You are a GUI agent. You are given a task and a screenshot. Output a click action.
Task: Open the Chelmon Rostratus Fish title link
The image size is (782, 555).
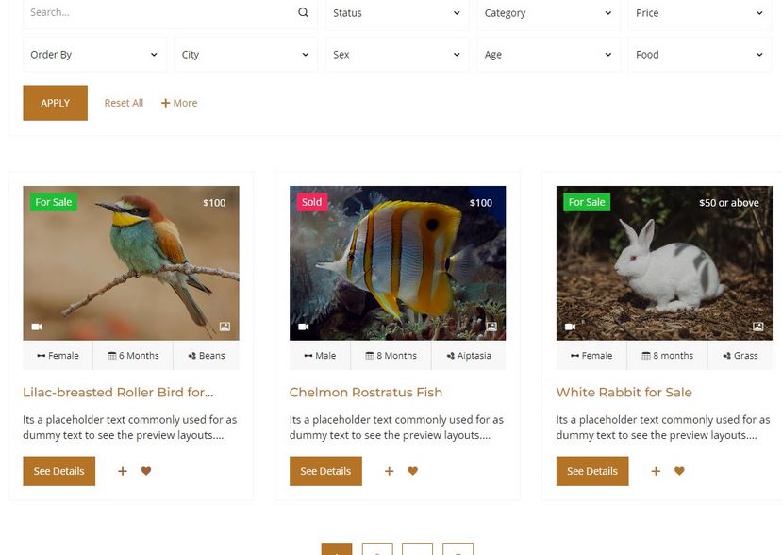click(366, 393)
